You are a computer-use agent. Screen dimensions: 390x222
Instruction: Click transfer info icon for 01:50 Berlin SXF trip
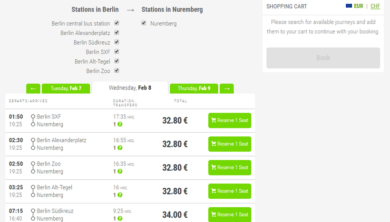point(120,125)
